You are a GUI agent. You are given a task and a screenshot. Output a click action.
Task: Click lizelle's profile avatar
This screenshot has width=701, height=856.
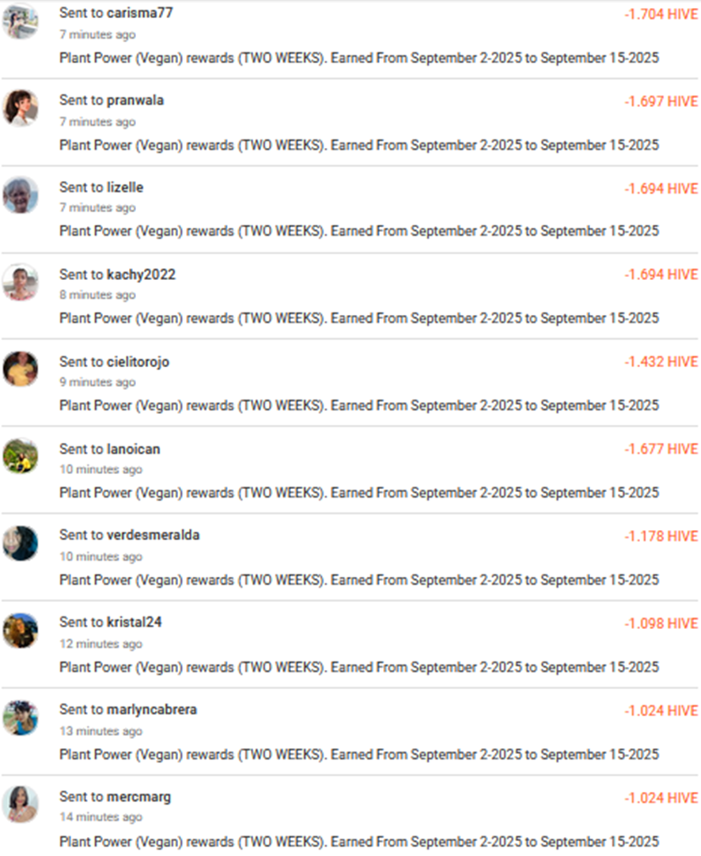point(21,195)
